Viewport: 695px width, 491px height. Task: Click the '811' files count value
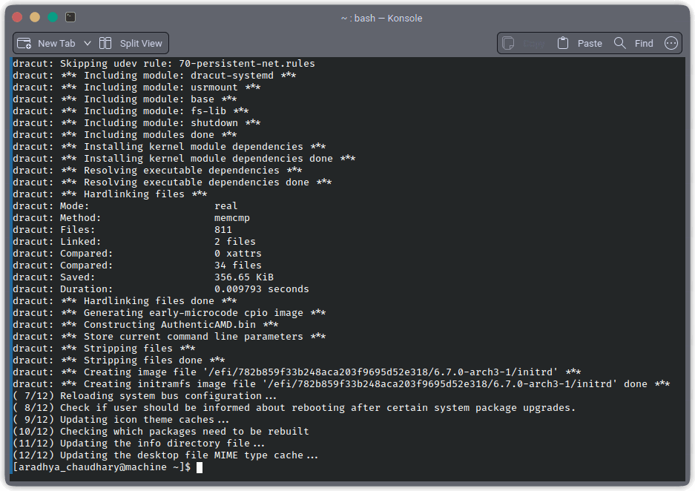[x=223, y=229]
